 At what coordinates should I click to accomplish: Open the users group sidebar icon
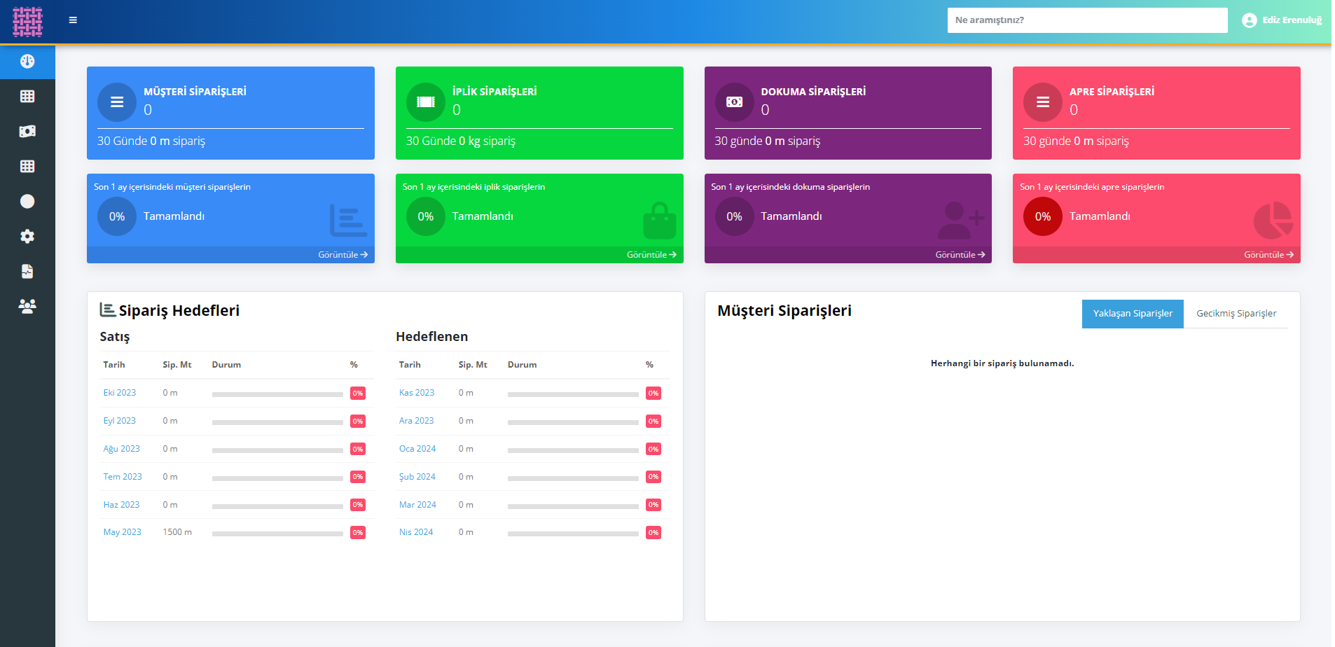point(27,306)
